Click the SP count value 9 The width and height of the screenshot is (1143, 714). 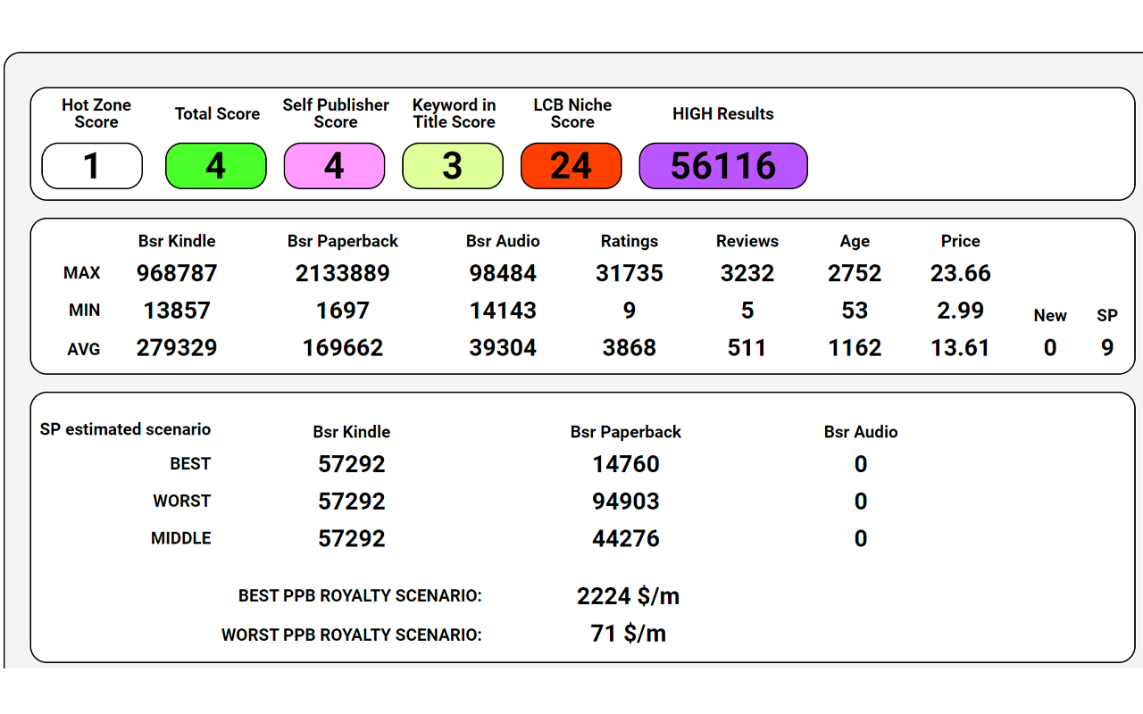click(1107, 348)
